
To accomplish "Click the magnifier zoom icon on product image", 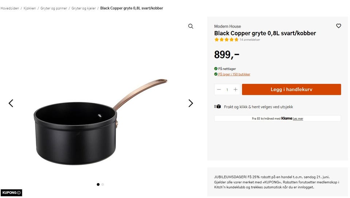I will click(191, 26).
